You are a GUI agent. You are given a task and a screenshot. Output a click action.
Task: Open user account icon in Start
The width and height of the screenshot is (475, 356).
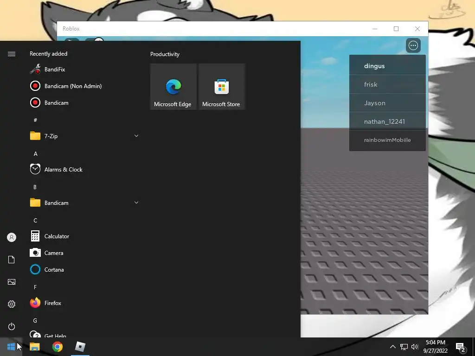pyautogui.click(x=12, y=237)
